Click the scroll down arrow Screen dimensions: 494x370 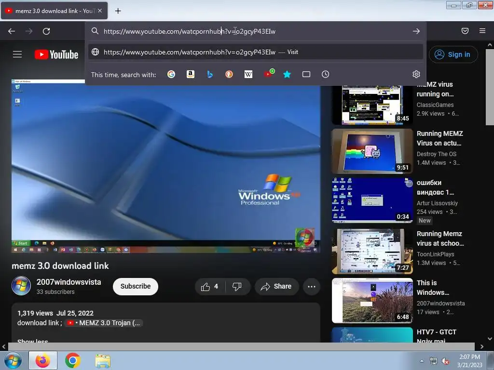point(490,339)
